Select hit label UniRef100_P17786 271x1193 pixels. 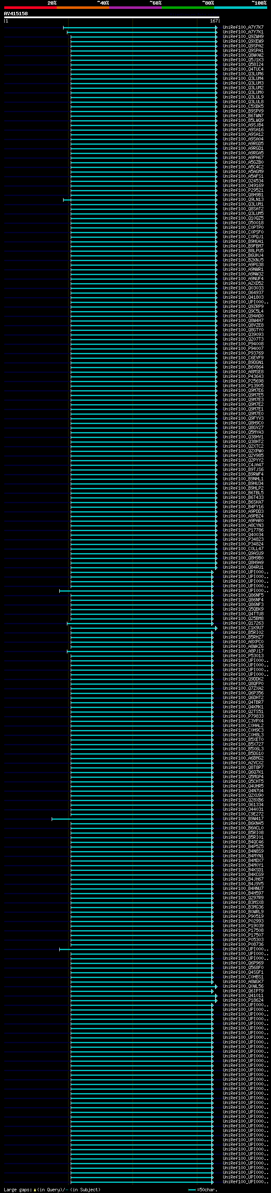click(x=243, y=530)
